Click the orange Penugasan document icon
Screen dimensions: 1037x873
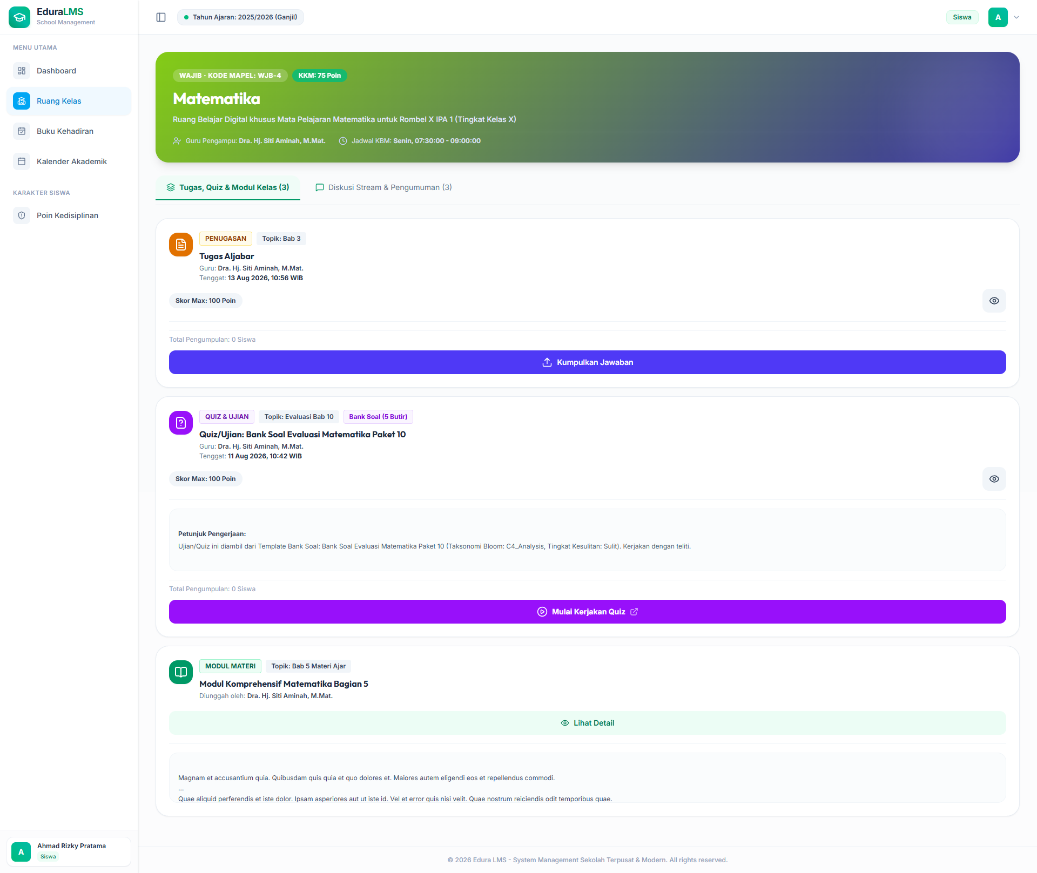pyautogui.click(x=181, y=245)
